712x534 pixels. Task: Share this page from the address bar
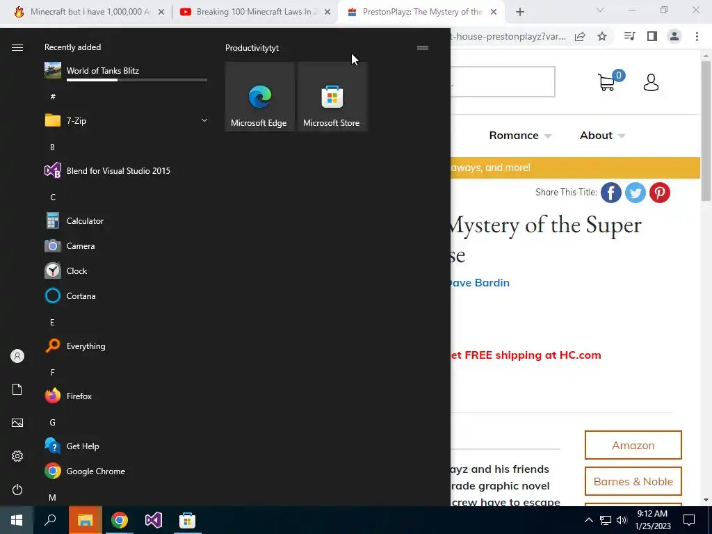coord(580,37)
